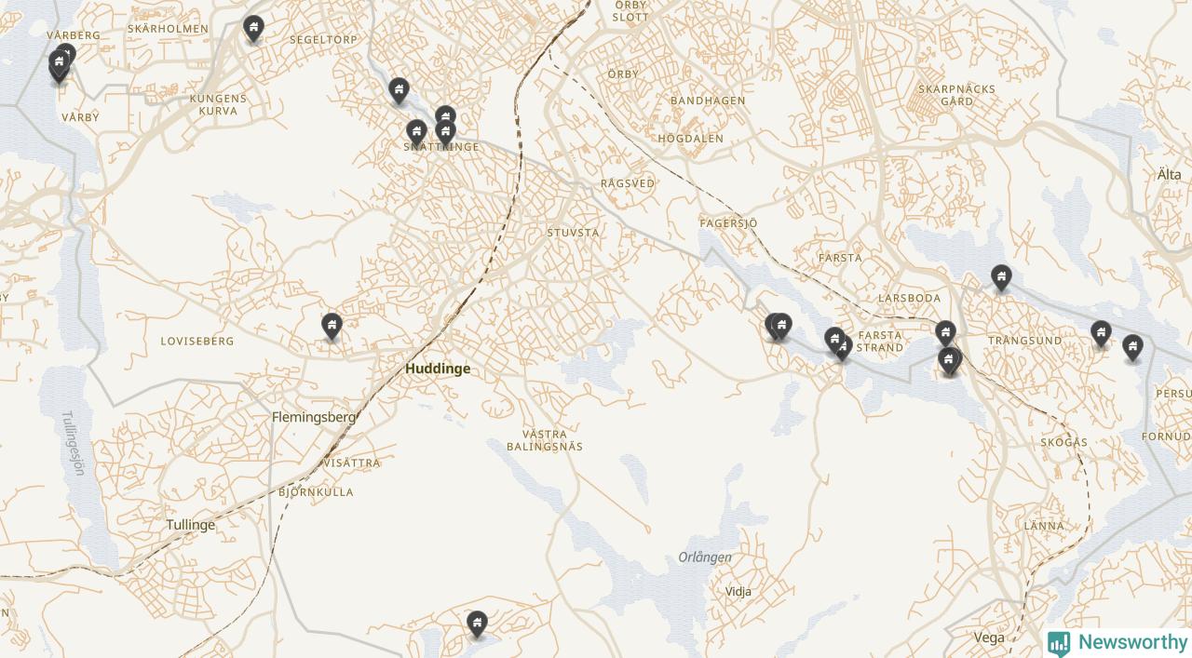Click the house marker near Segeltorp
The width and height of the screenshot is (1192, 658).
(x=253, y=28)
